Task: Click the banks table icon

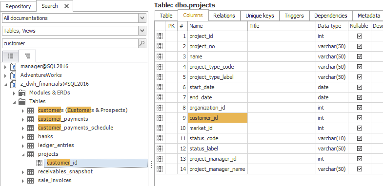Action: (31, 137)
